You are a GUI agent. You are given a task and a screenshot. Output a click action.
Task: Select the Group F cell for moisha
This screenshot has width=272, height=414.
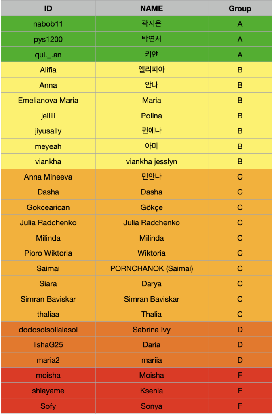pos(240,376)
